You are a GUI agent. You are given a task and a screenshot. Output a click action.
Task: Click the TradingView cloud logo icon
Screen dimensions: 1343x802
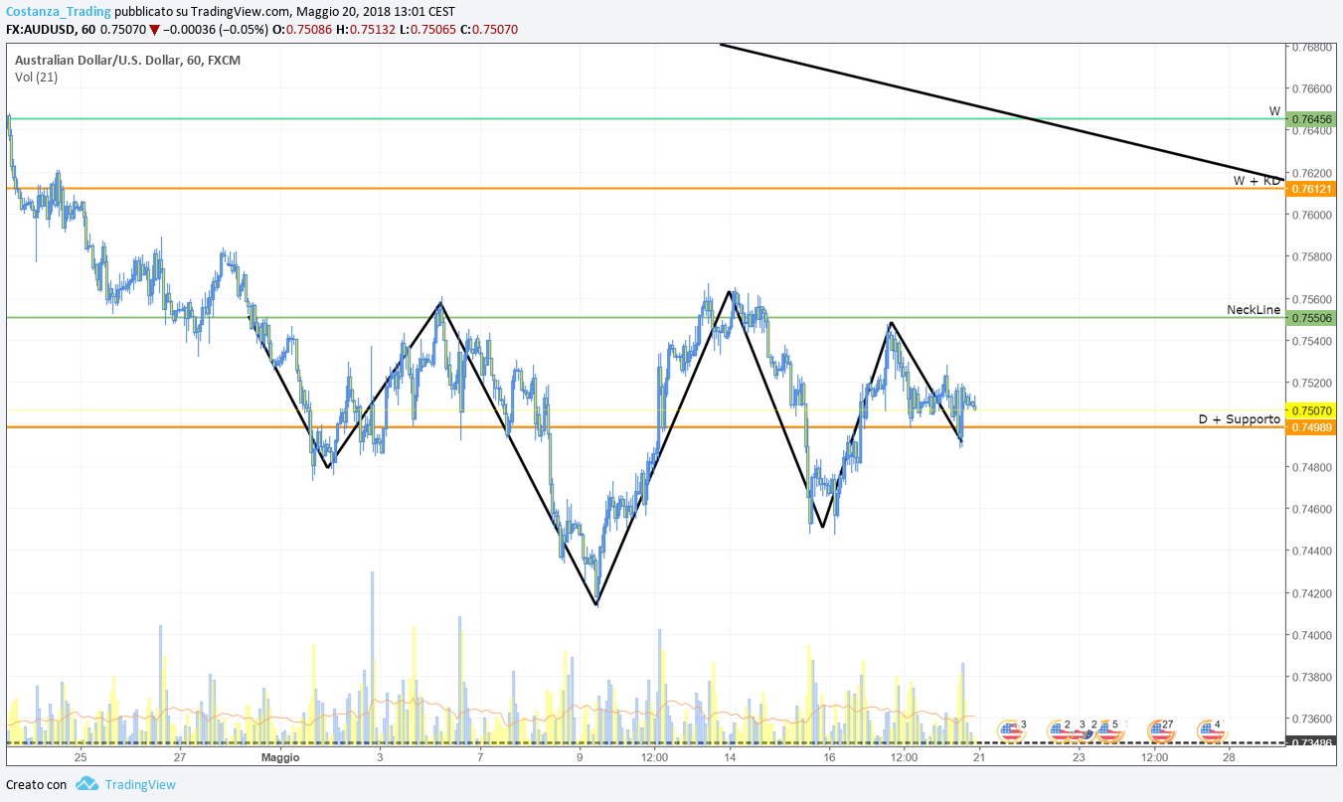86,784
